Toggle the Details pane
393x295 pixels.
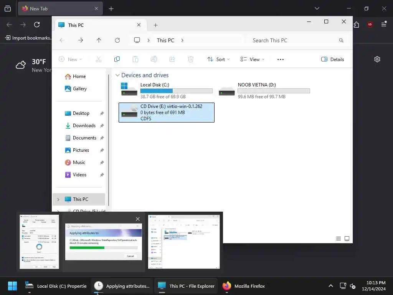pos(333,60)
